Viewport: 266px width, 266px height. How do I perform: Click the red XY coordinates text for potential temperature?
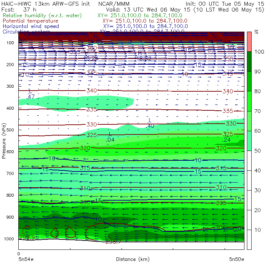[x=145, y=21]
